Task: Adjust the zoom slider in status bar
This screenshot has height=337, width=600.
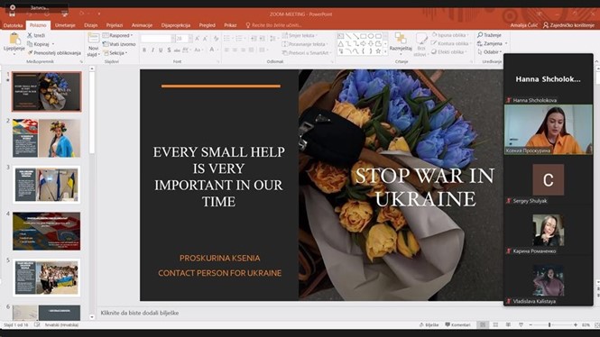Action: coord(549,324)
